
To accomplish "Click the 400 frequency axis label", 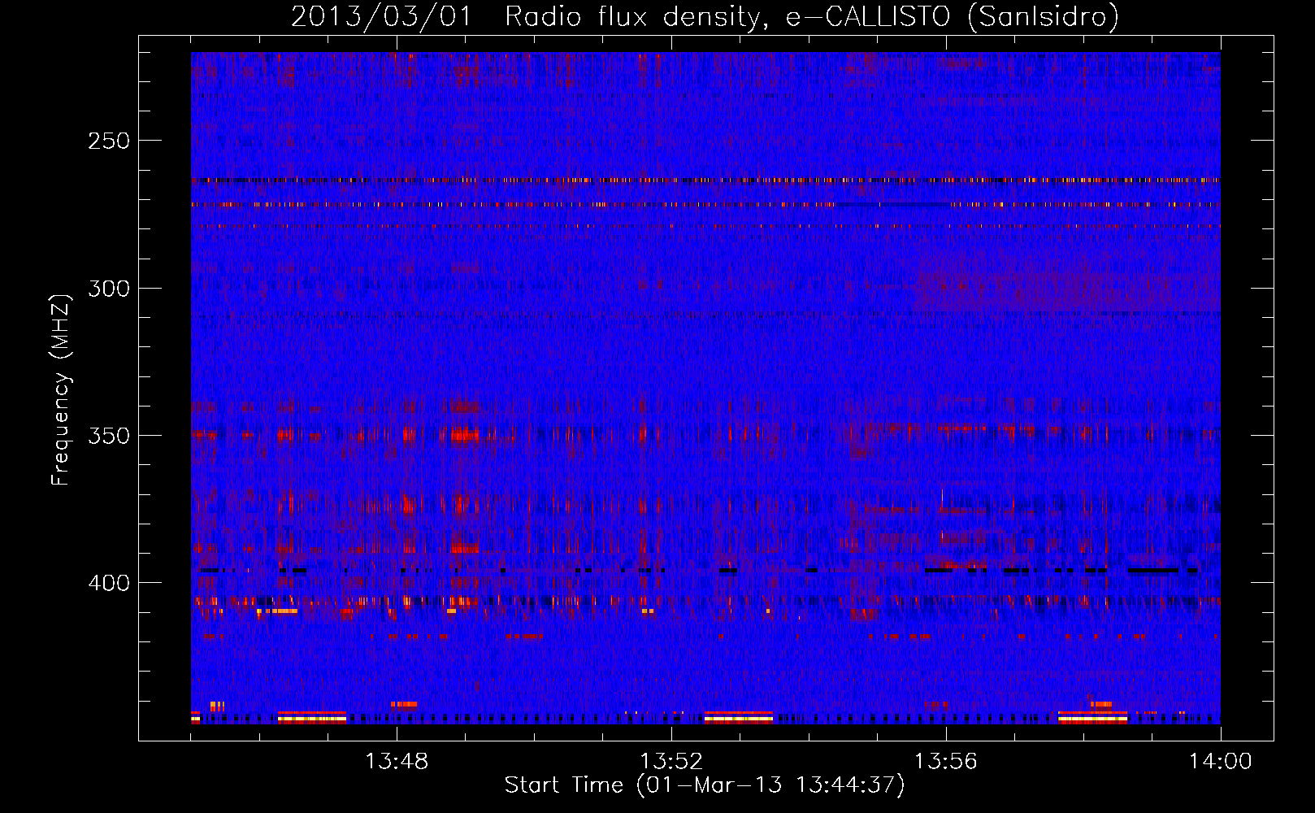I will (x=108, y=583).
